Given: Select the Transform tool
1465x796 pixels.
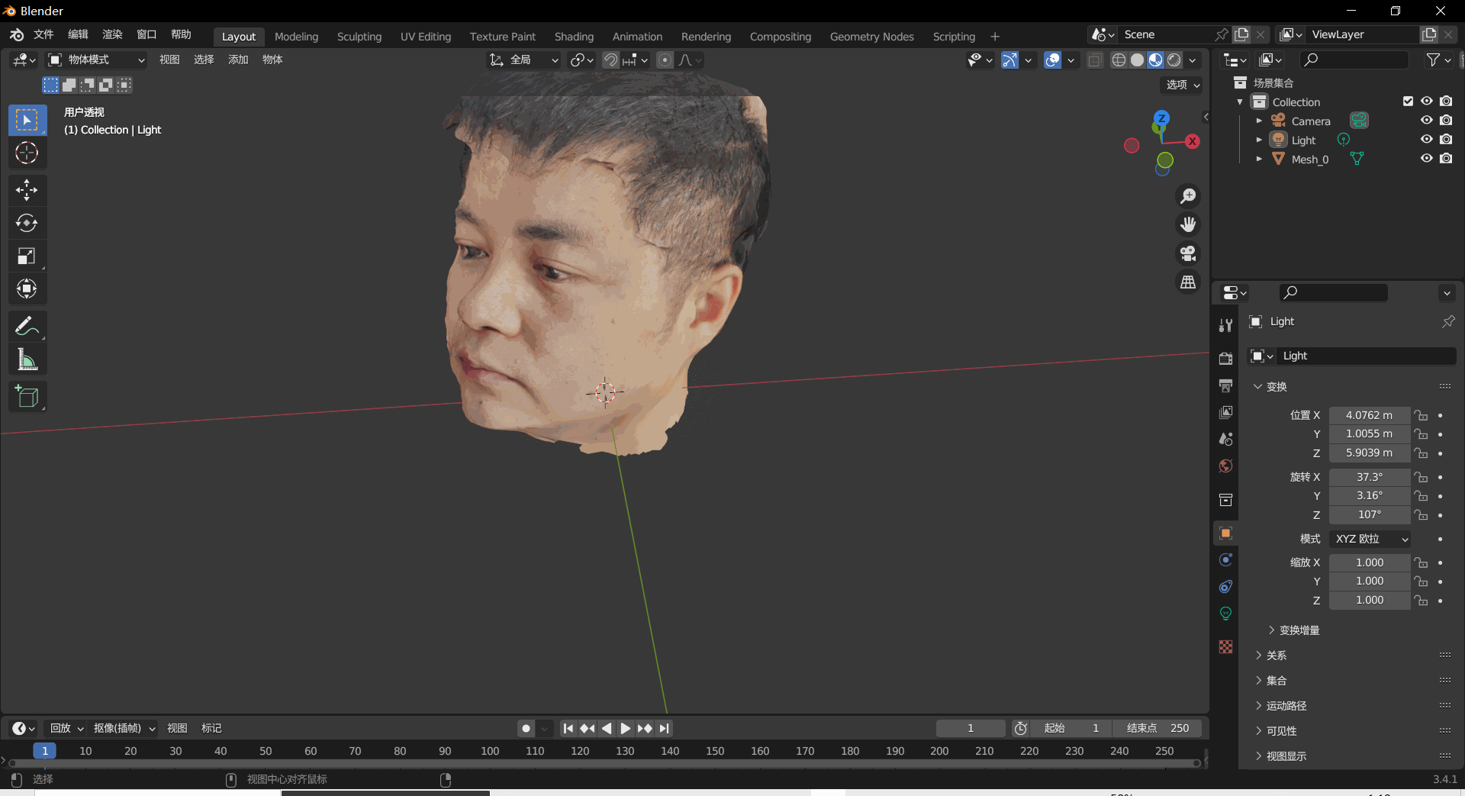Looking at the screenshot, I should pos(27,288).
